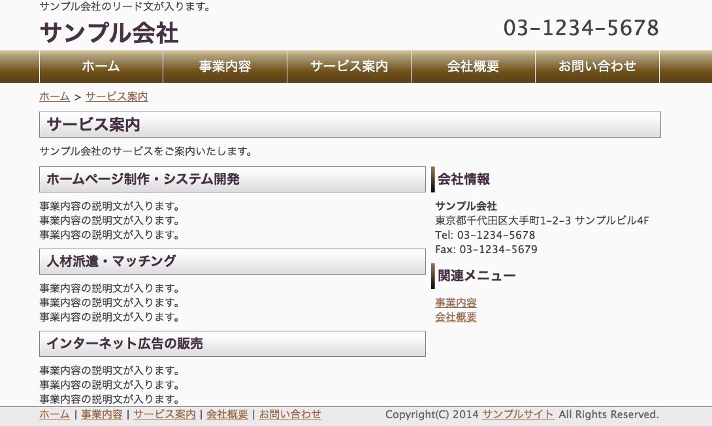712x426 pixels.
Task: Click the 事業内容 link in the footer
Action: pos(101,414)
